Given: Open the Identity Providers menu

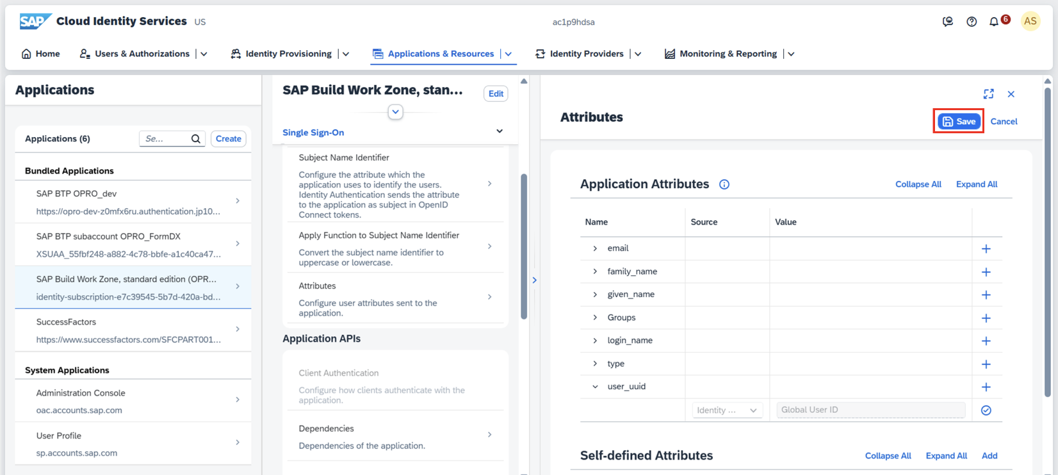Looking at the screenshot, I should 586,54.
